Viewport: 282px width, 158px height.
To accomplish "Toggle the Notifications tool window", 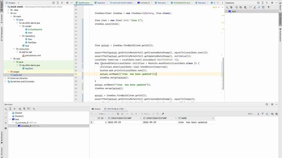I will point(280,35).
